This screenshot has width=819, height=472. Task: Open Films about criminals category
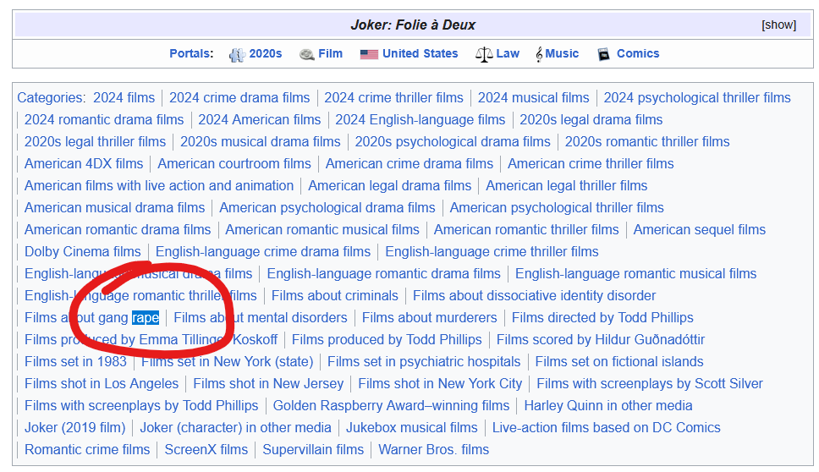334,295
